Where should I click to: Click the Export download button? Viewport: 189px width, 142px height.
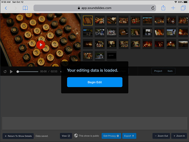coord(129,136)
